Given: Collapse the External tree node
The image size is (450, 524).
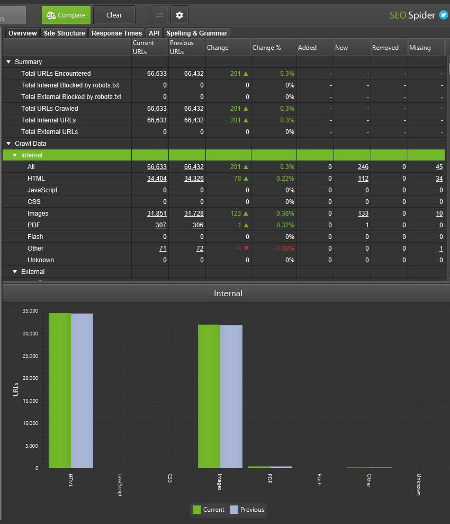Looking at the screenshot, I should 15,272.
